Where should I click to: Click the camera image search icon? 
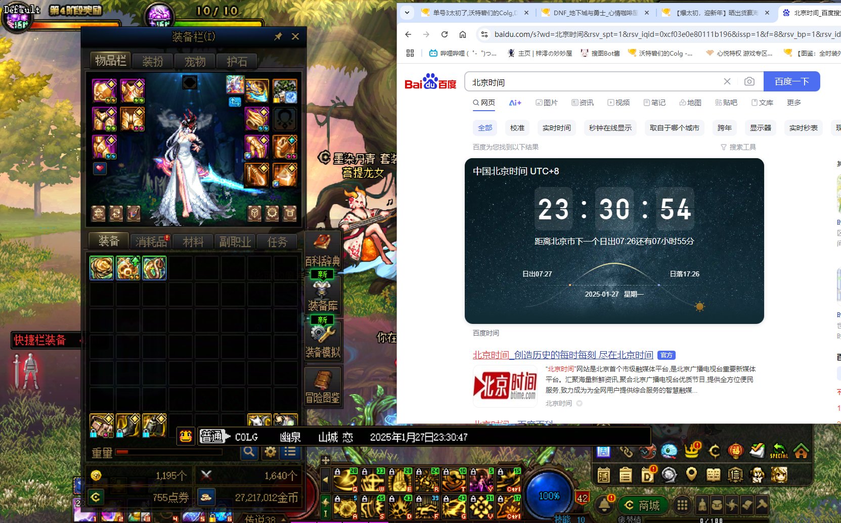tap(749, 81)
